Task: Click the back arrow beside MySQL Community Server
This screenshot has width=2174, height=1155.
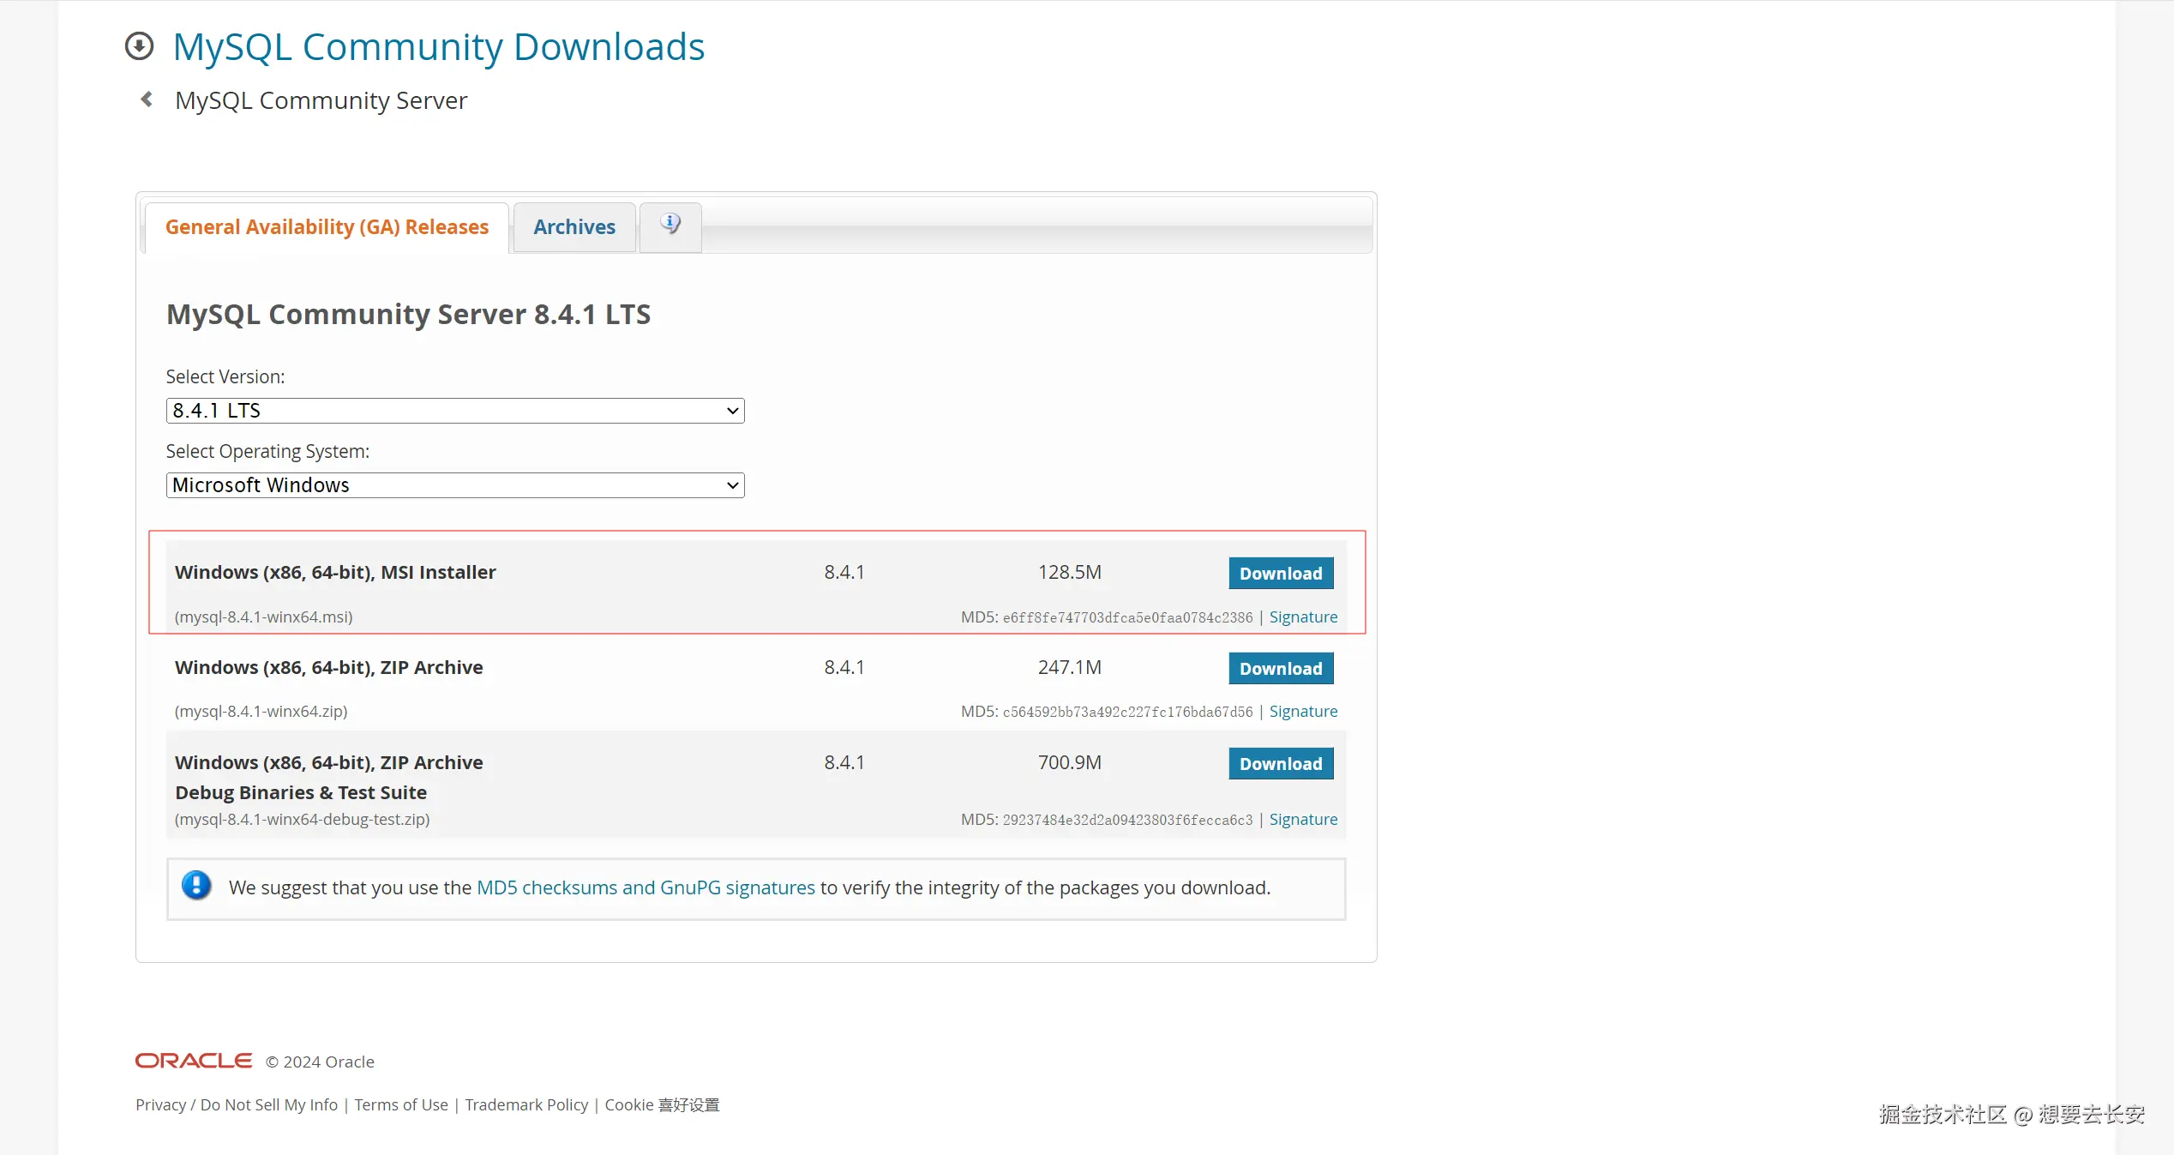Action: coord(147,100)
